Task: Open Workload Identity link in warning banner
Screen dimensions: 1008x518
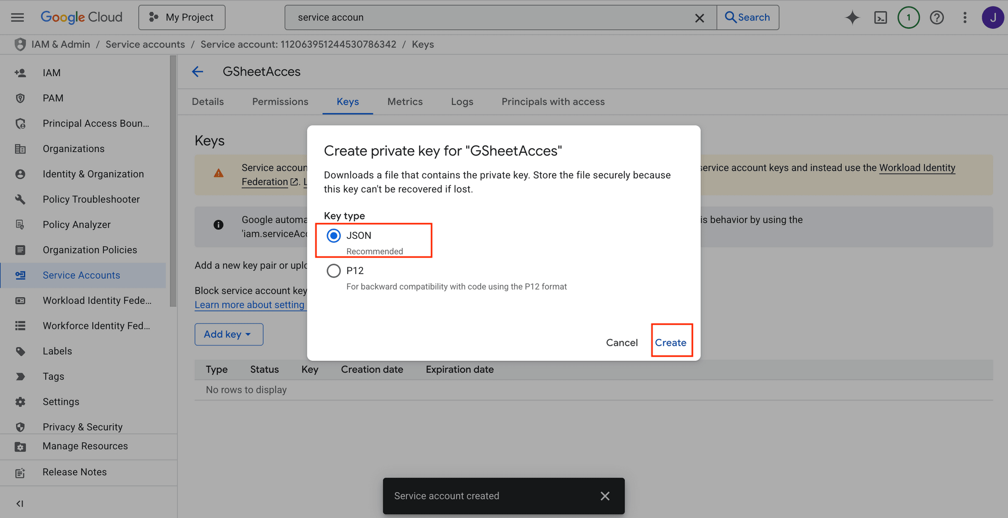Action: [x=917, y=168]
